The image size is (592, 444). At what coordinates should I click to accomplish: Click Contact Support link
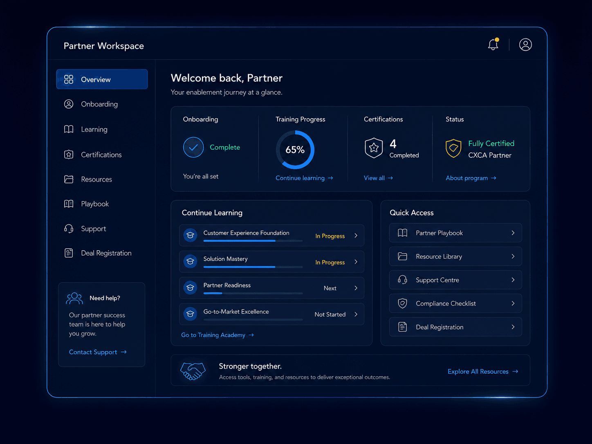coord(98,352)
